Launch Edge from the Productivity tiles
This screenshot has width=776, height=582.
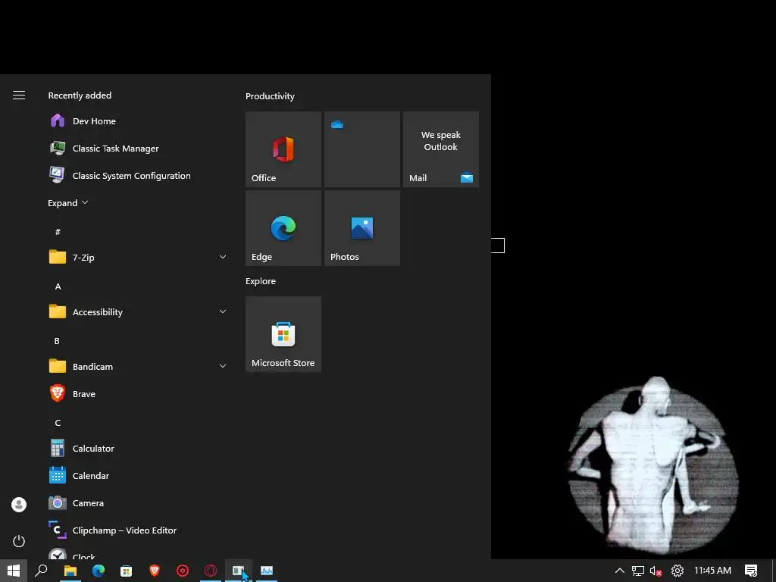(x=283, y=228)
